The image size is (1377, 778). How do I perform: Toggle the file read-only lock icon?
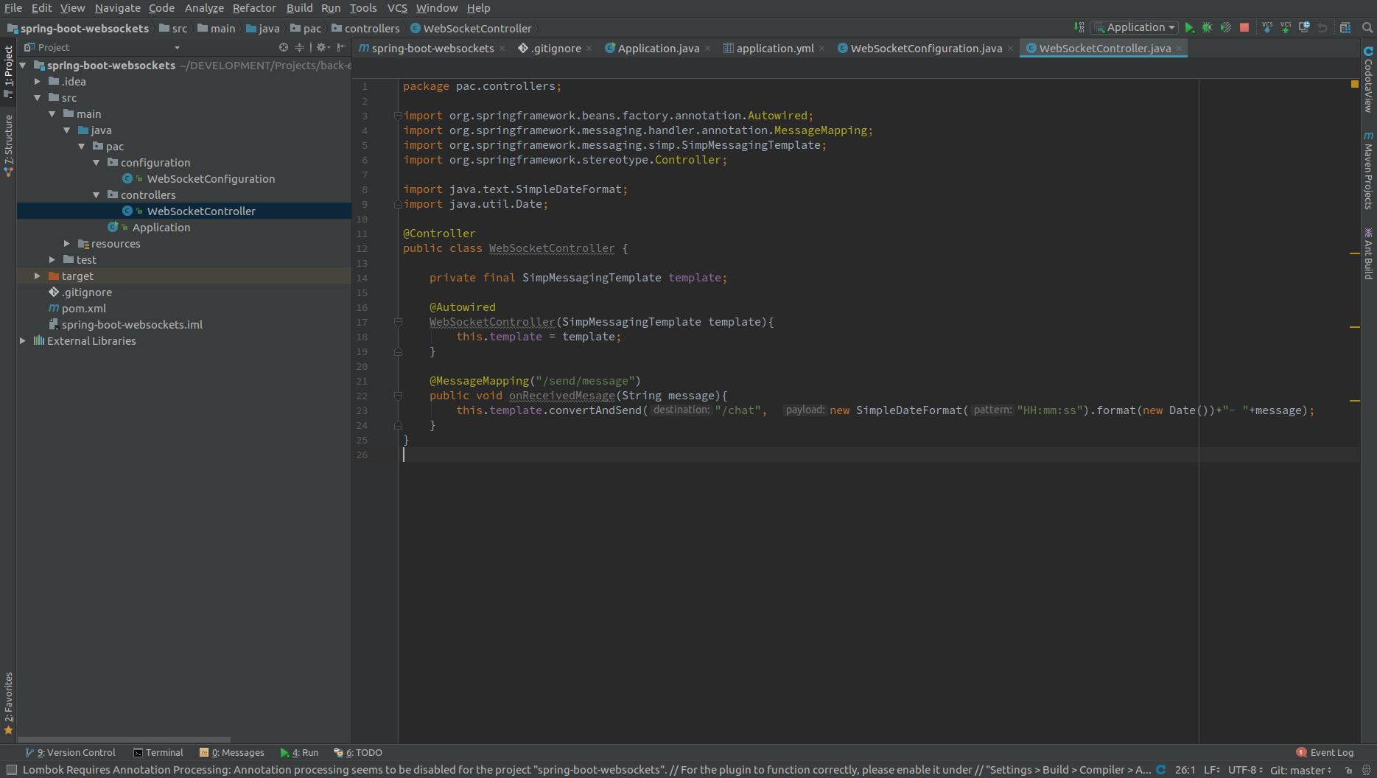(1348, 770)
